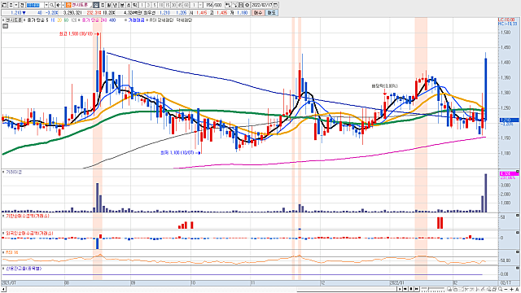
Task: Click the second icon right of 156/600
Action: (235, 5)
